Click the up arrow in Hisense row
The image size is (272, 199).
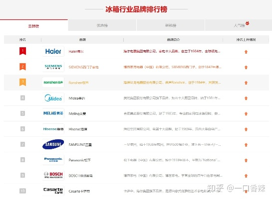[x=246, y=129]
